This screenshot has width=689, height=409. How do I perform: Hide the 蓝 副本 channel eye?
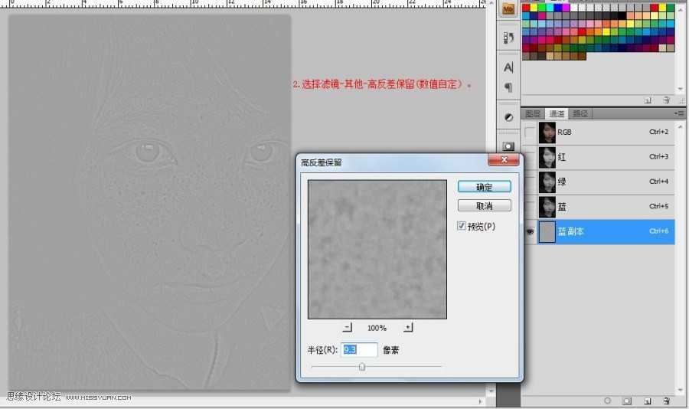tap(530, 231)
